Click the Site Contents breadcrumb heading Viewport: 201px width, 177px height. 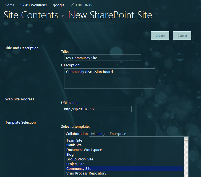pos(31,15)
